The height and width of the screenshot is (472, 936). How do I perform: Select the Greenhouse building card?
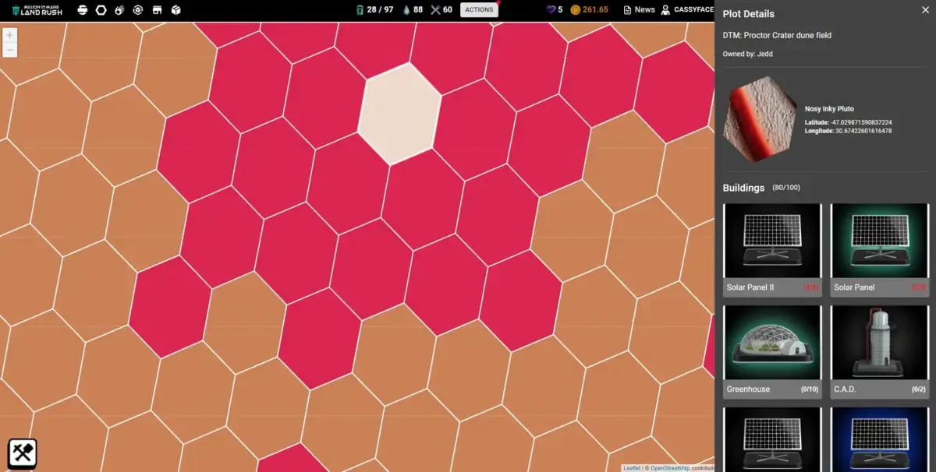point(772,349)
